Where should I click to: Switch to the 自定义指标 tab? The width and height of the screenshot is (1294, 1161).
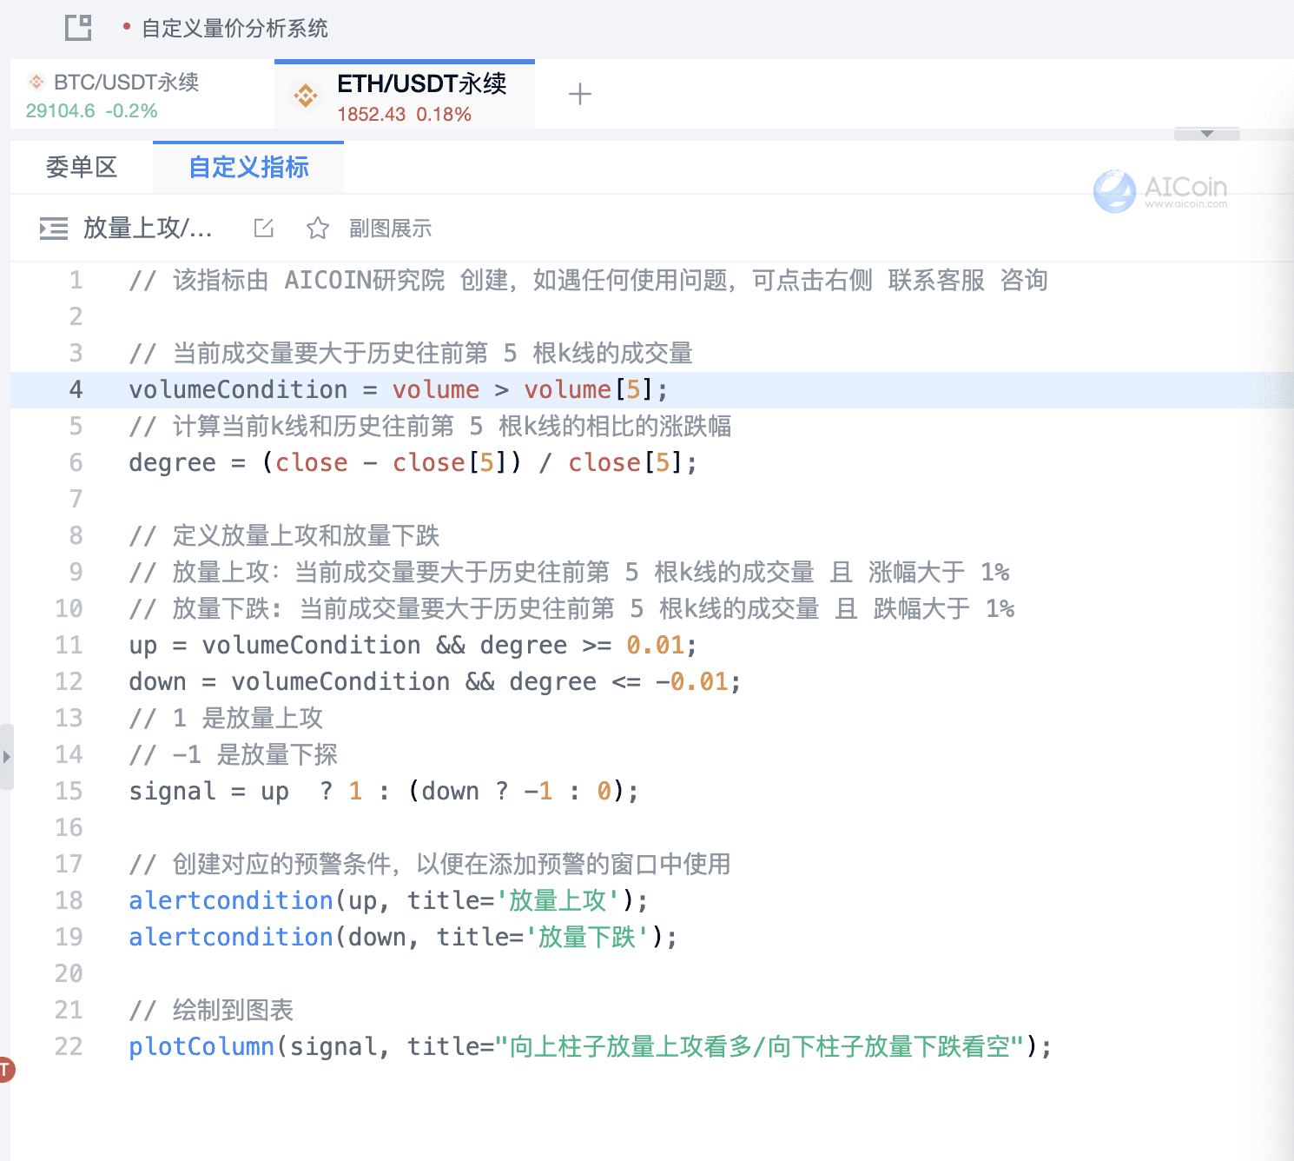point(248,167)
